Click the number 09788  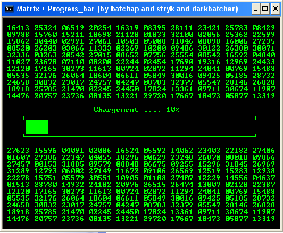18,35
